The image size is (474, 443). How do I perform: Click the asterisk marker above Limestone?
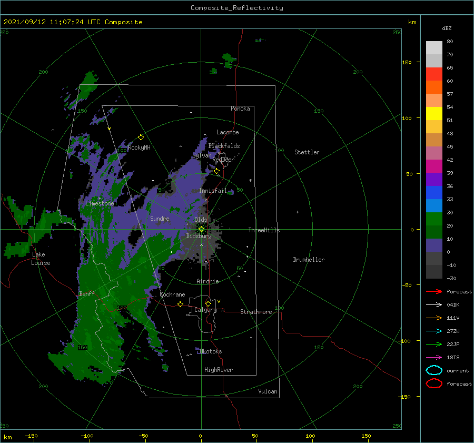coord(100,199)
